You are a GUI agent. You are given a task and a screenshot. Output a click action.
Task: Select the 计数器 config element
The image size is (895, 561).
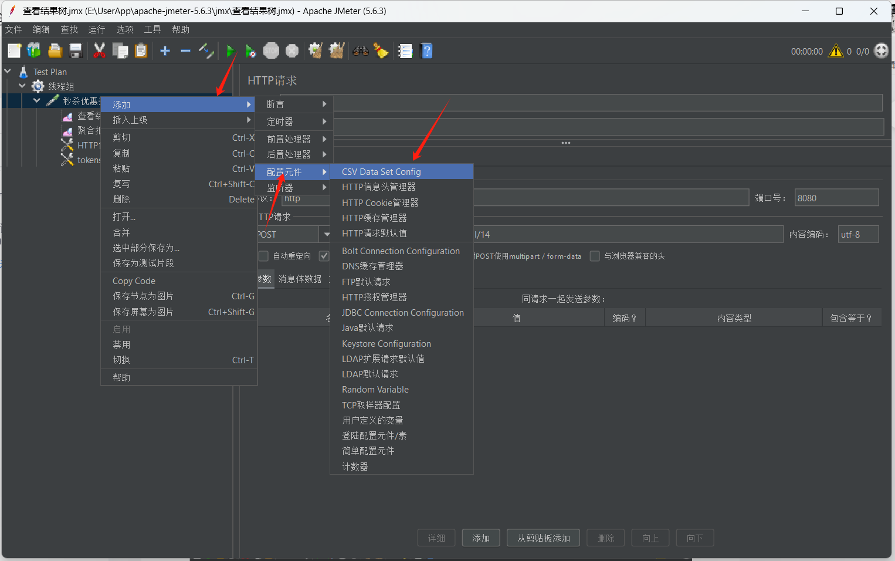click(x=402, y=467)
